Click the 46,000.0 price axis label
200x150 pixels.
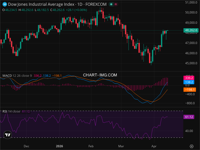[191, 53]
